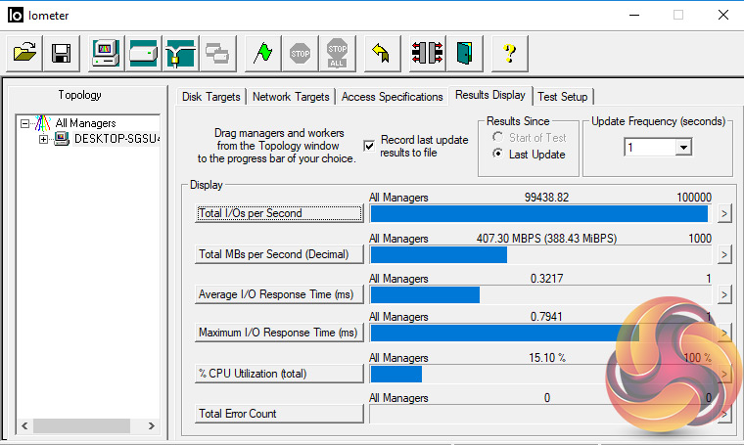This screenshot has width=744, height=445.
Task: Open the Access Specifications tab
Action: pyautogui.click(x=392, y=97)
